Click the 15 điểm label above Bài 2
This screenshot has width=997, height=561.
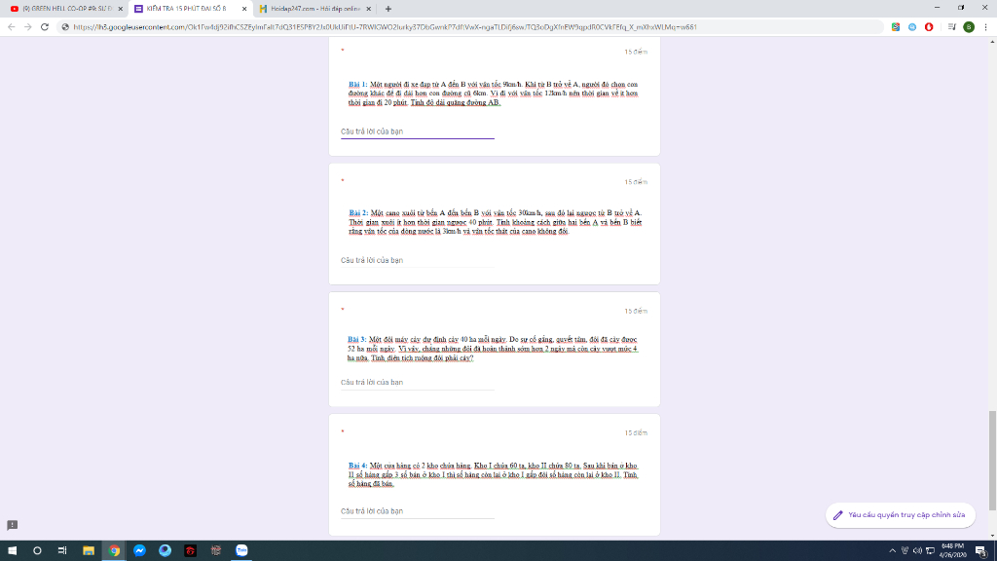point(635,182)
